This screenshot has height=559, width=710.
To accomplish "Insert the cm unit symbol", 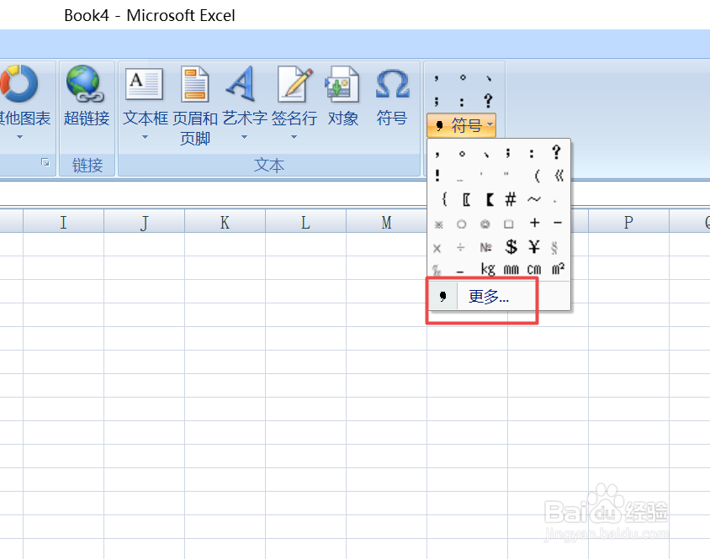I will click(x=534, y=269).
